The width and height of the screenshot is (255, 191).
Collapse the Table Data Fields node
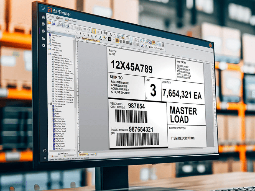coord(48,49)
